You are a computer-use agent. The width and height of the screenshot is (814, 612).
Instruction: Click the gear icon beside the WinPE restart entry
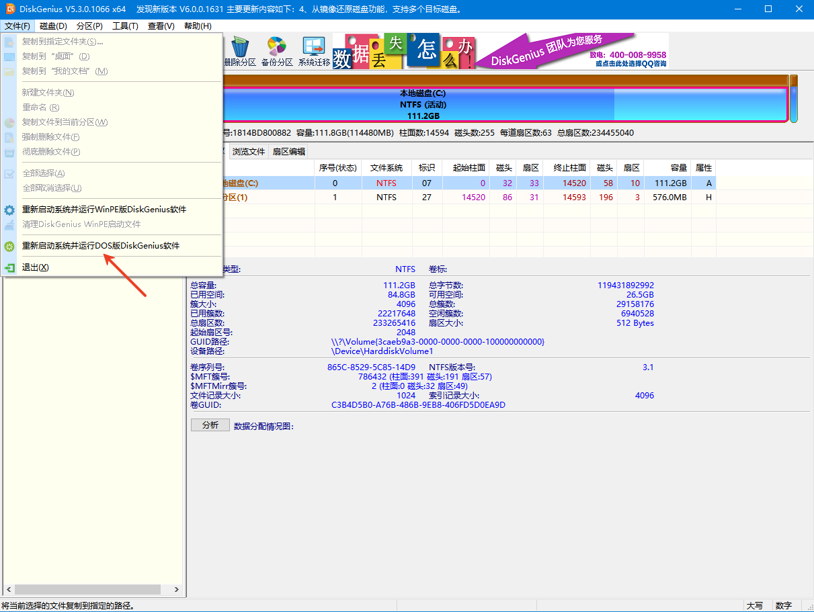[x=9, y=210]
